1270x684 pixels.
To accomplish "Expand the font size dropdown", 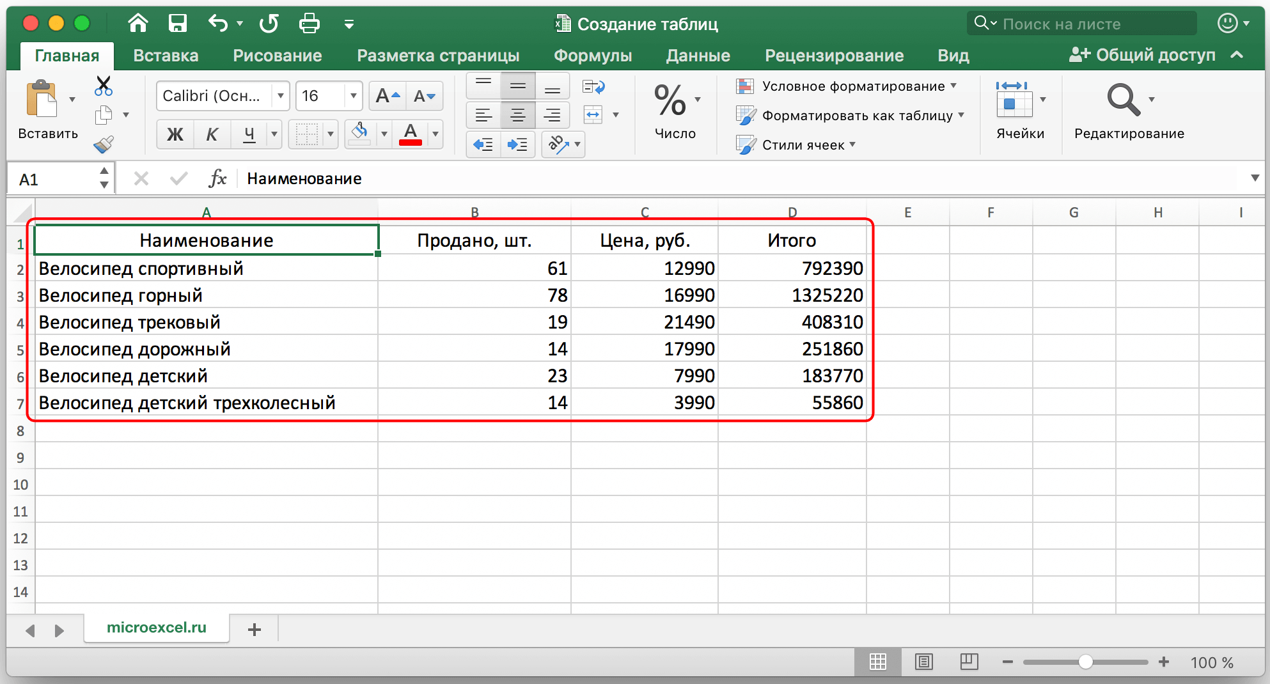I will coord(353,96).
